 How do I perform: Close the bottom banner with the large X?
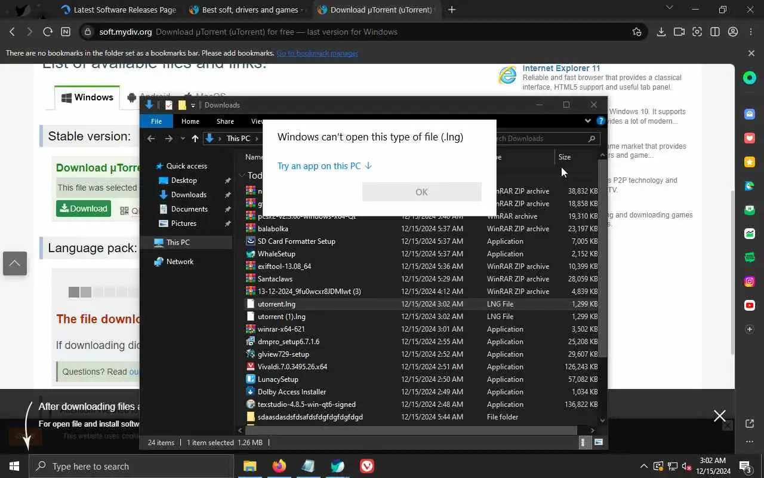720,416
